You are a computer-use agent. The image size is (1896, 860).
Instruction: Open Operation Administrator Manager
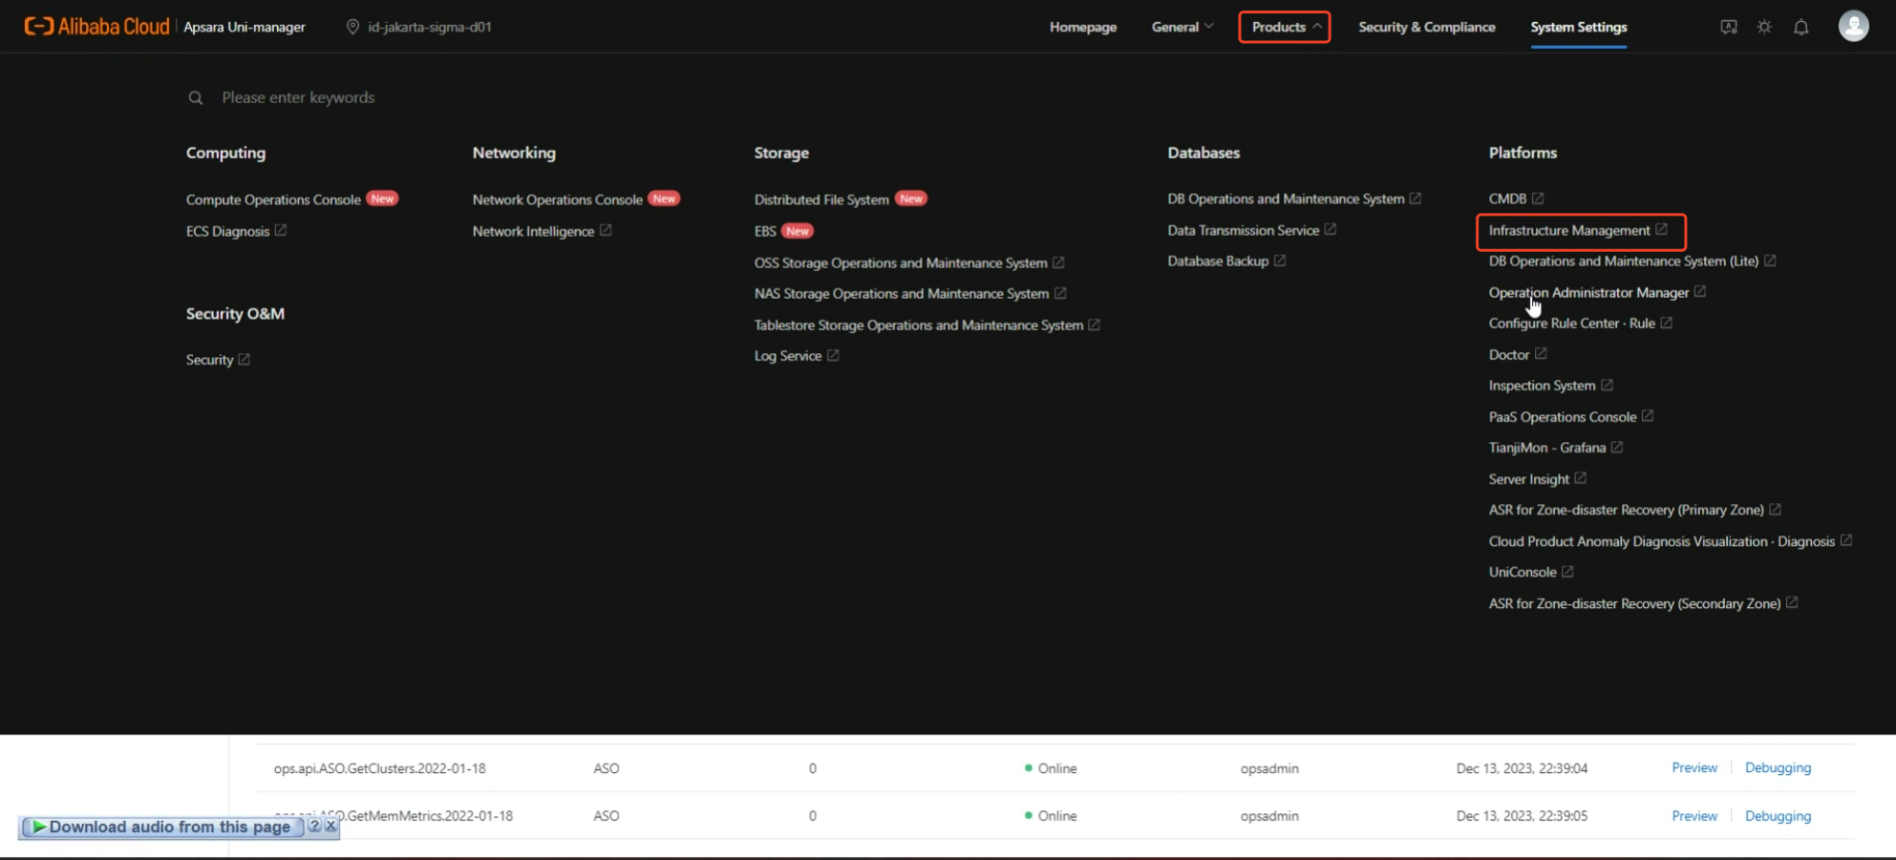pyautogui.click(x=1588, y=292)
